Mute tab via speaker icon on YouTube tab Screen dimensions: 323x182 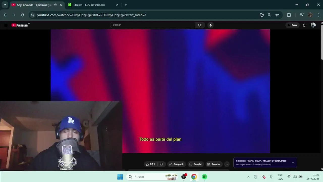(55, 5)
